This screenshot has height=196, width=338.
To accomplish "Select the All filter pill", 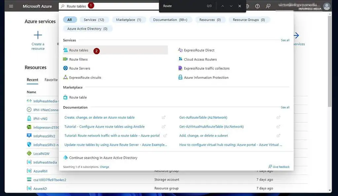I will [70, 20].
